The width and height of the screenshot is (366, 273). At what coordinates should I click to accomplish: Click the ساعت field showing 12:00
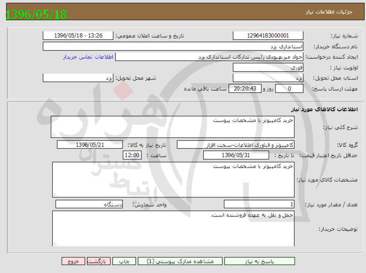click(x=132, y=155)
